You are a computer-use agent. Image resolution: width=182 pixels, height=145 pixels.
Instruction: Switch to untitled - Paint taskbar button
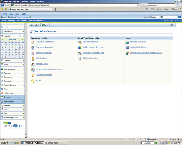56,143
